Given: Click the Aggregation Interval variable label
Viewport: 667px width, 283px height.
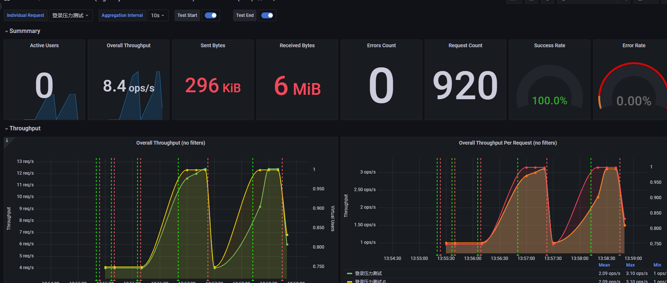Looking at the screenshot, I should tap(122, 15).
